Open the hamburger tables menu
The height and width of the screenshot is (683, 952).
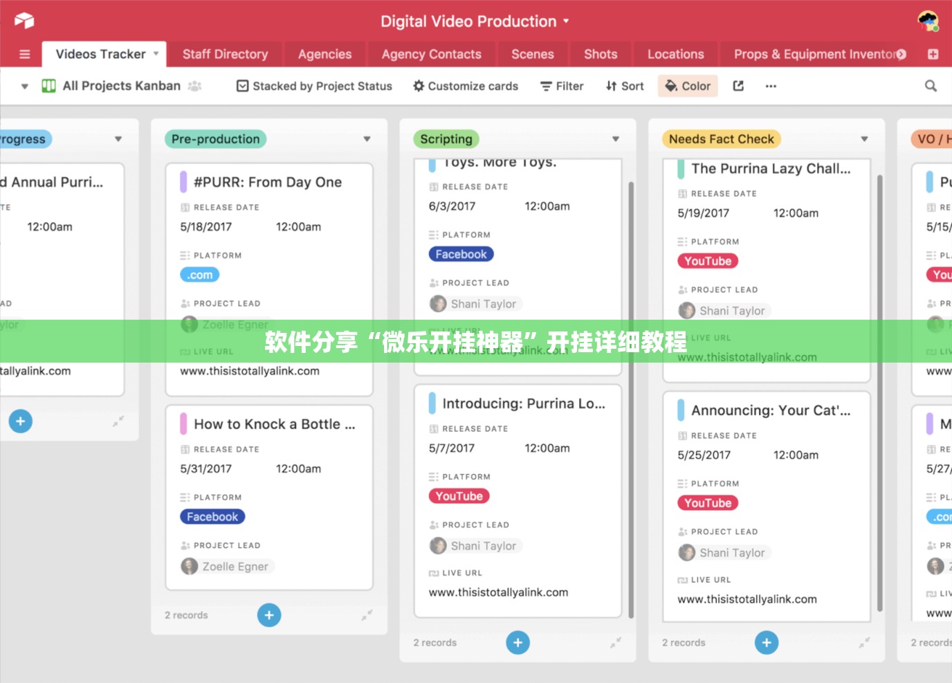point(25,55)
